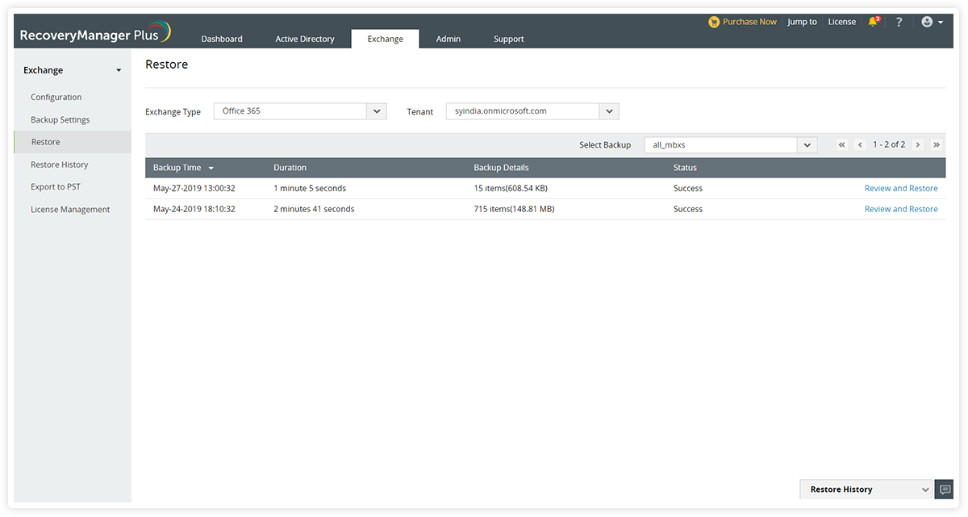Go to the first page of backups
Viewport: 968px width, 517px height.
point(841,144)
